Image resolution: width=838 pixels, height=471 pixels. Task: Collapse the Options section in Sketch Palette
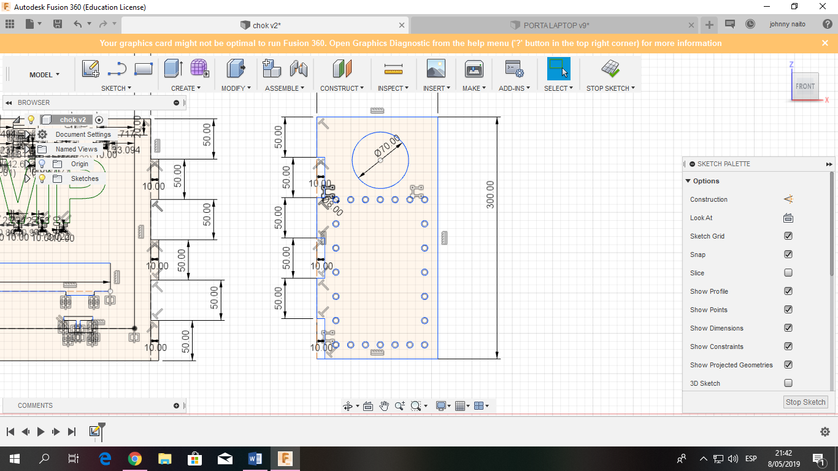tap(688, 181)
